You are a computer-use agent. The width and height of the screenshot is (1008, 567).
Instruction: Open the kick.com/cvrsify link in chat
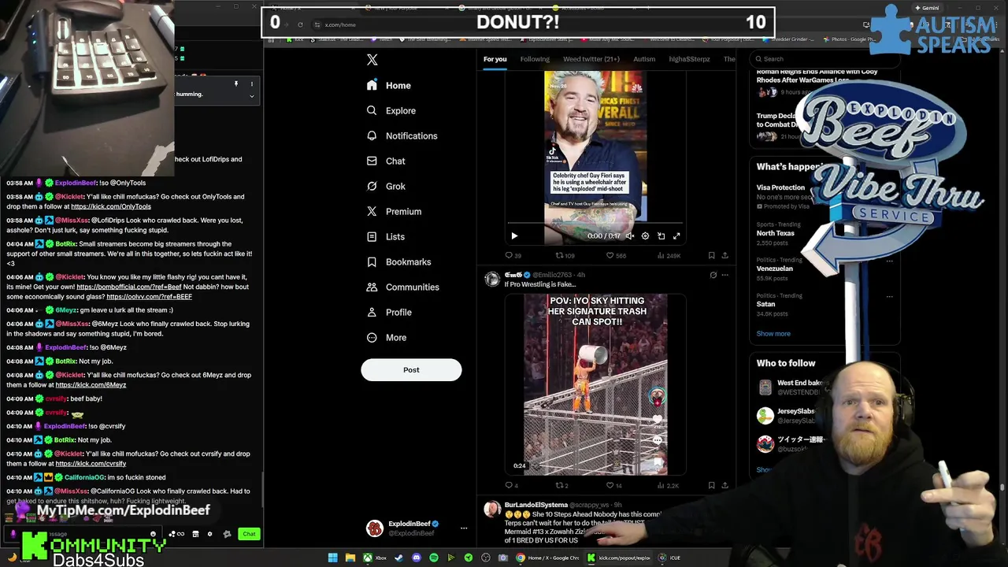[x=91, y=464]
